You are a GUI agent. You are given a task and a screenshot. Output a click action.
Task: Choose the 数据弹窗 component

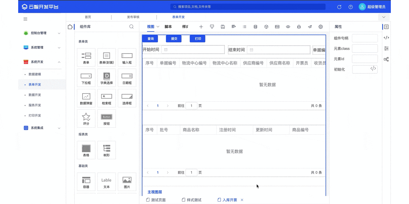point(86,98)
